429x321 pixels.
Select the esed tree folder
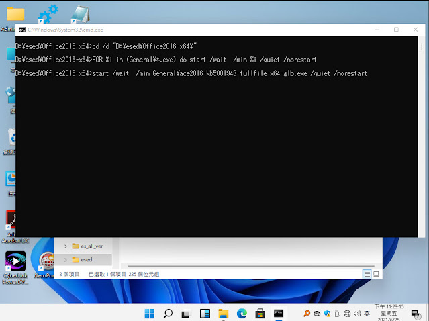(82, 259)
